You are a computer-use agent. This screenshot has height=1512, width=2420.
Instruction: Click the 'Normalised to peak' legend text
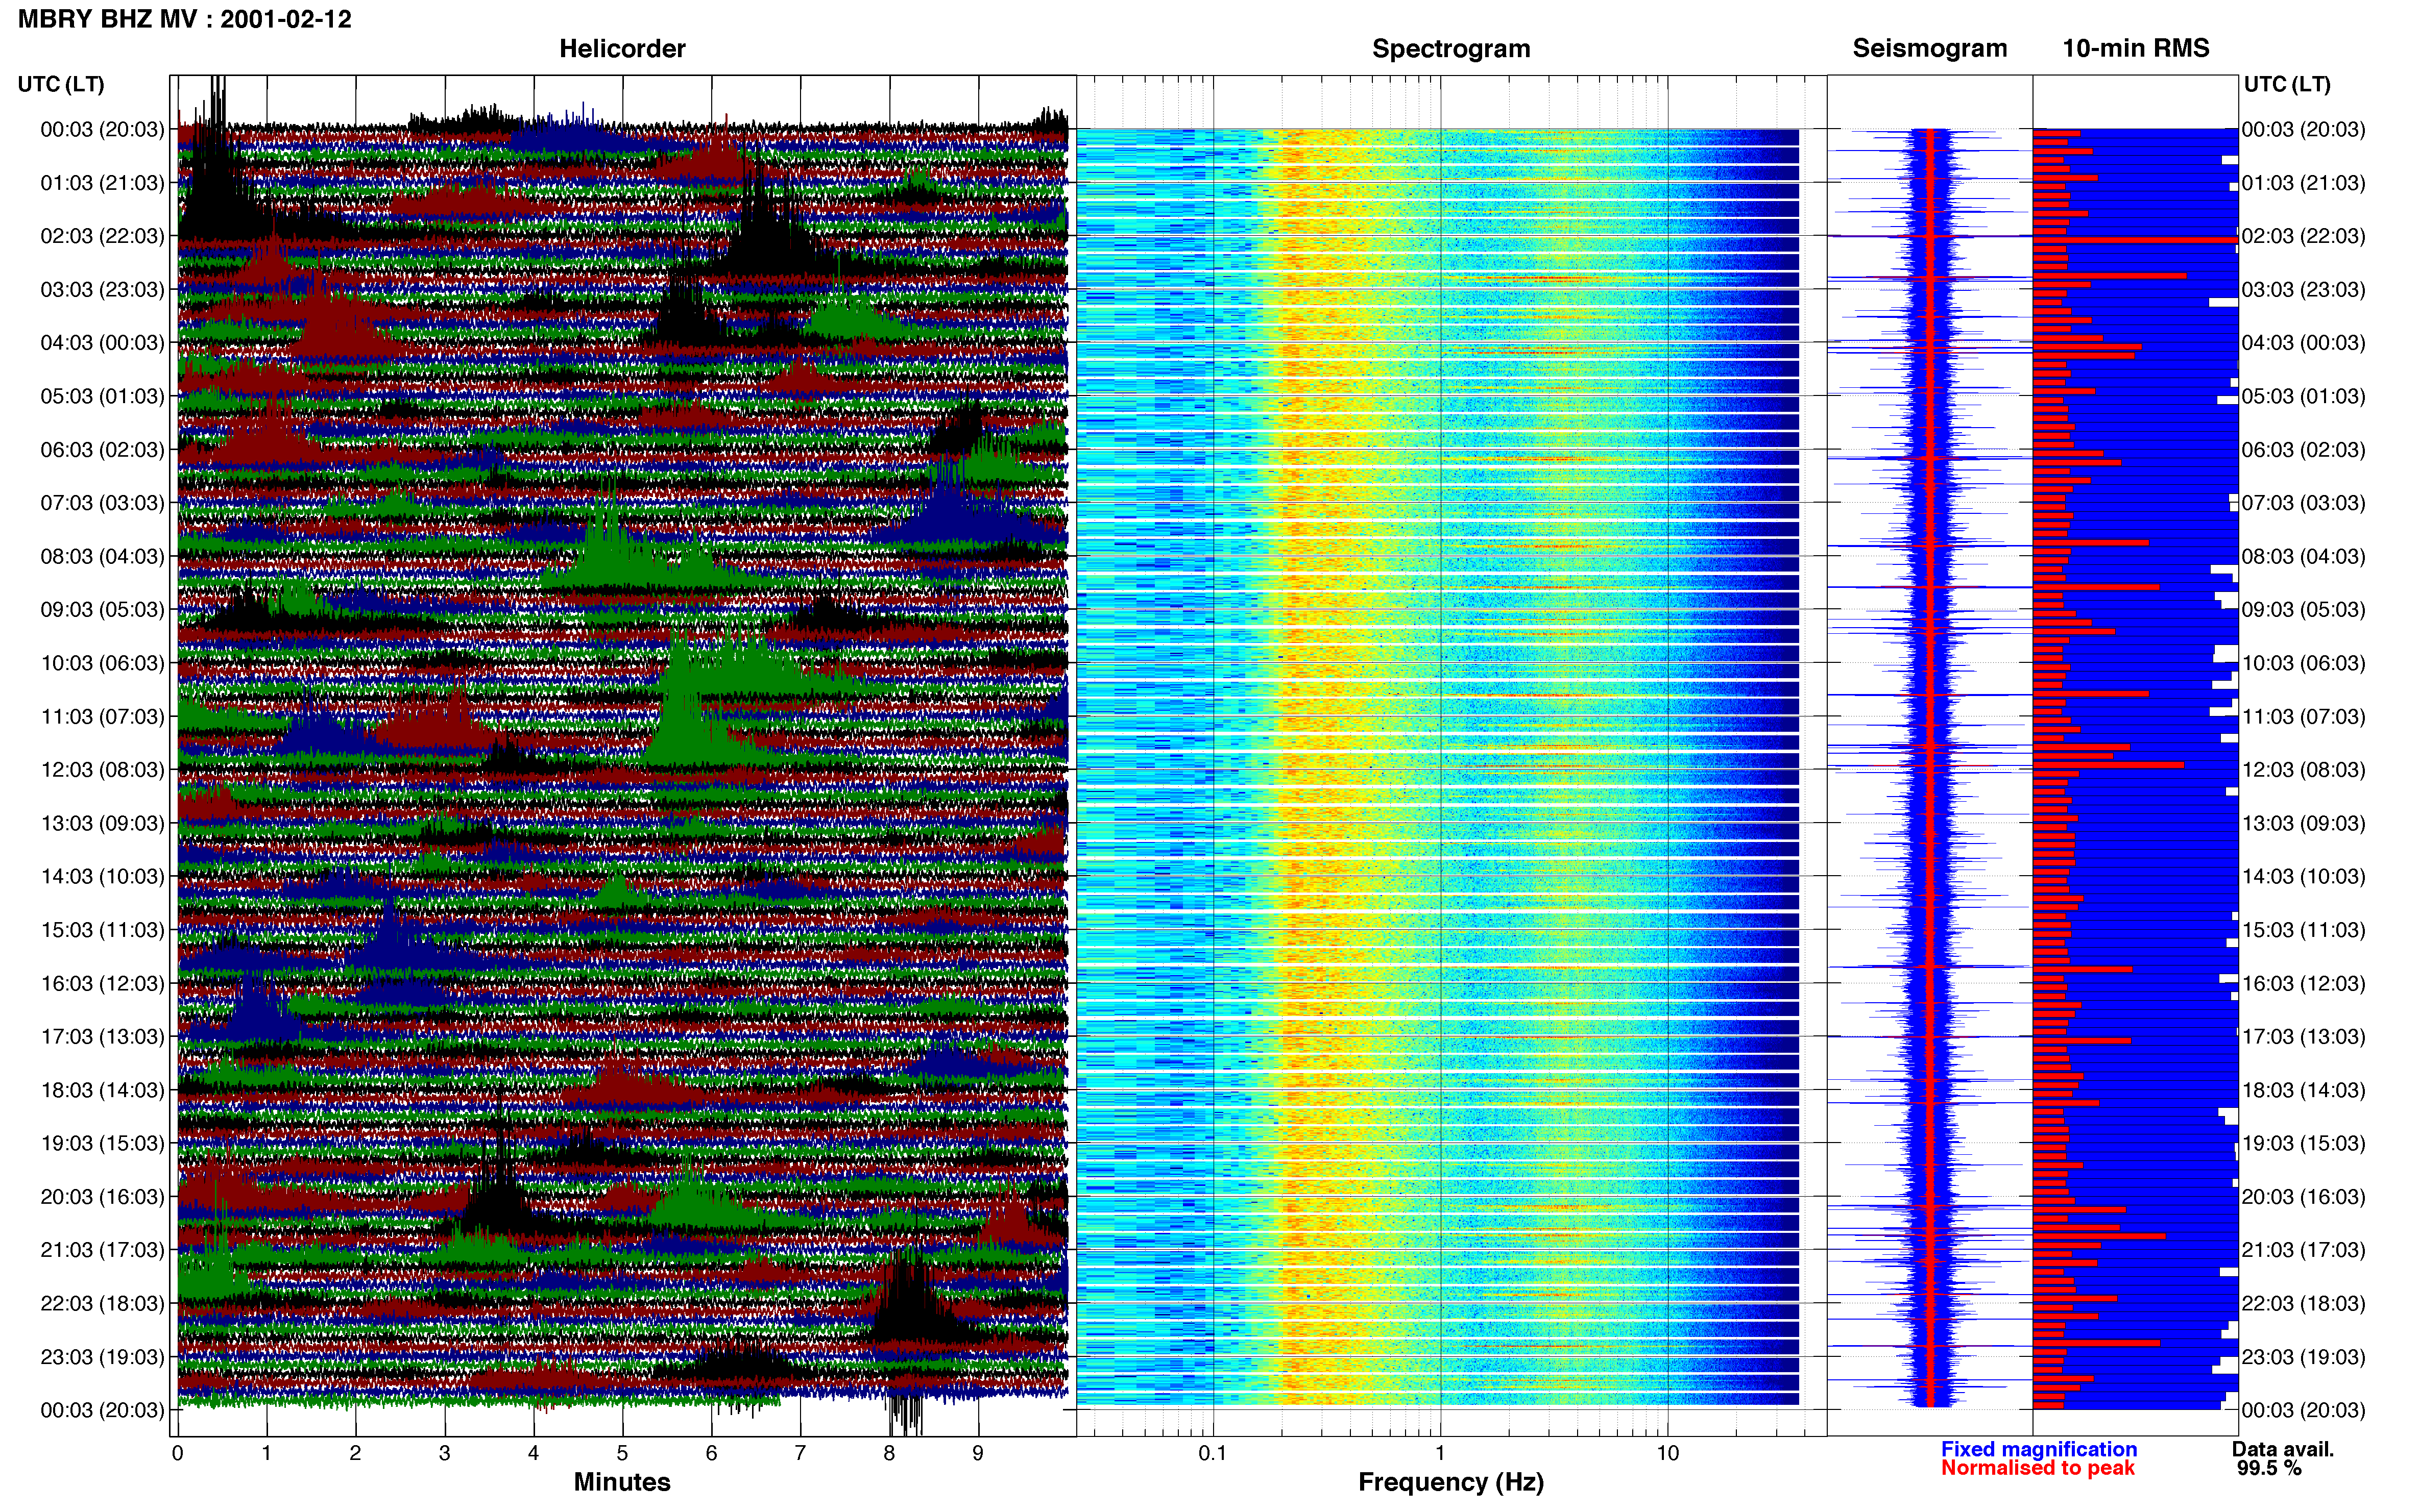[2038, 1468]
